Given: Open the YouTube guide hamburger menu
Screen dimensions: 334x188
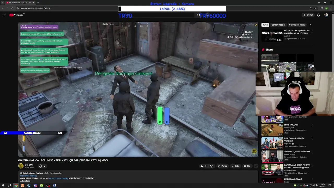Looking at the screenshot, I should (4, 15).
